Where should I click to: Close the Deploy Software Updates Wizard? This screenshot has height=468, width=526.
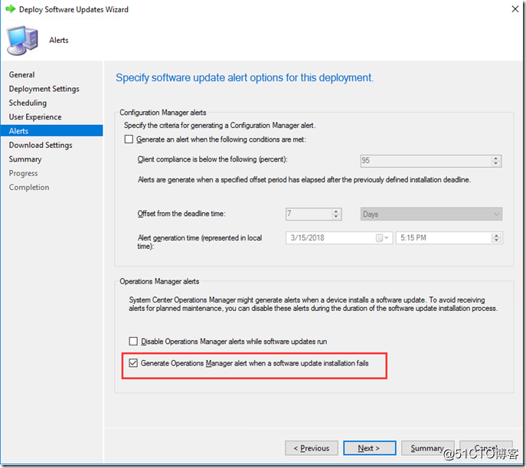[515, 9]
